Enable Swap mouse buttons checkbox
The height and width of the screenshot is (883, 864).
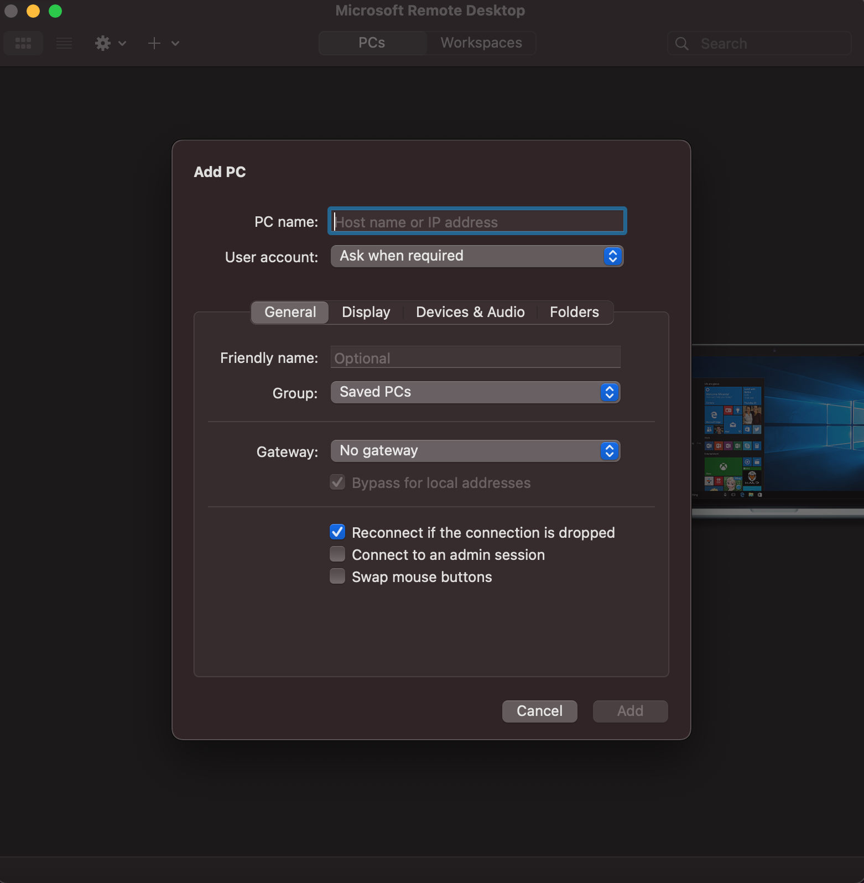tap(337, 576)
